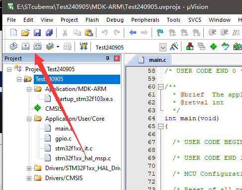Select gpio.c in the project tree
This screenshot has width=242, height=190.
(63, 139)
